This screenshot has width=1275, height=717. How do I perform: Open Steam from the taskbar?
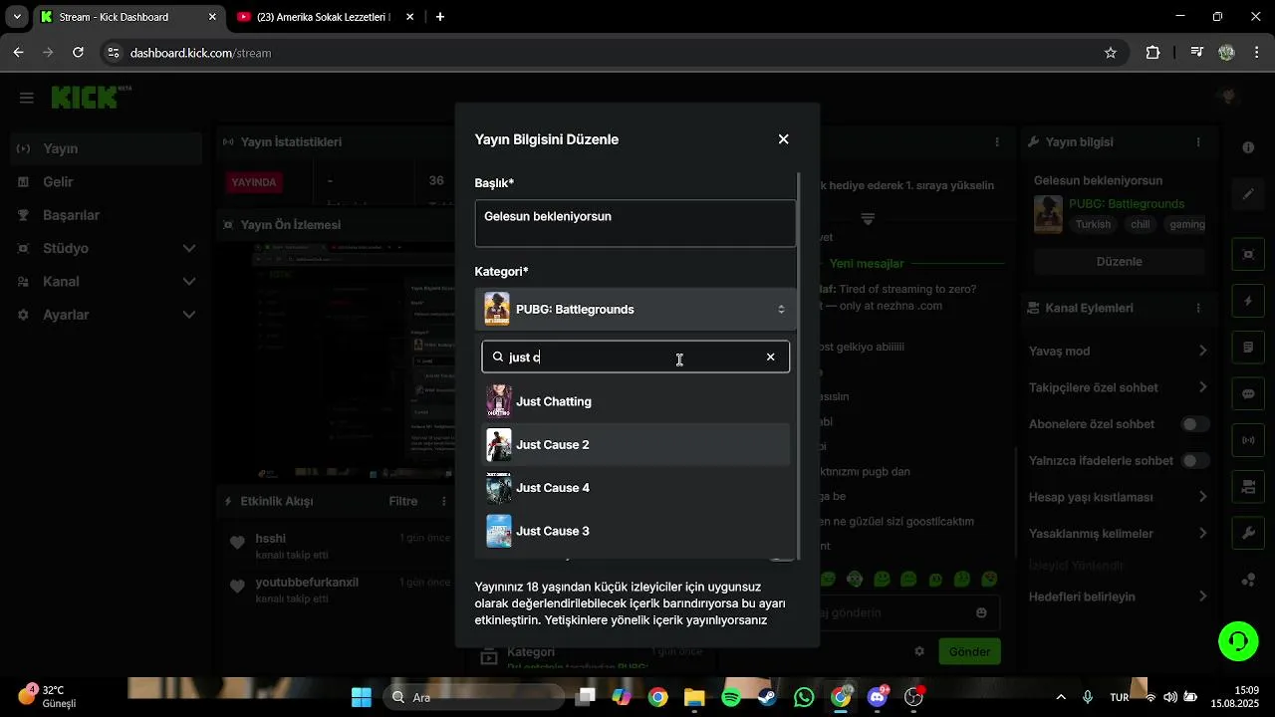coord(767,697)
